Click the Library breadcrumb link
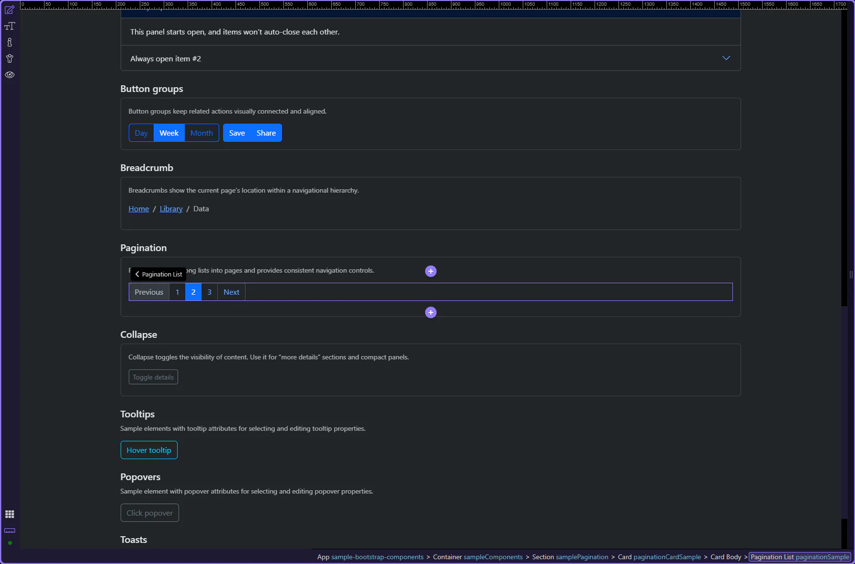This screenshot has height=564, width=855. tap(171, 209)
